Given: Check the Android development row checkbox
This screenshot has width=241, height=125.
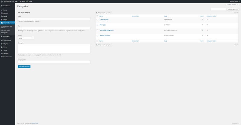Looking at the screenshot, I should (97, 30).
